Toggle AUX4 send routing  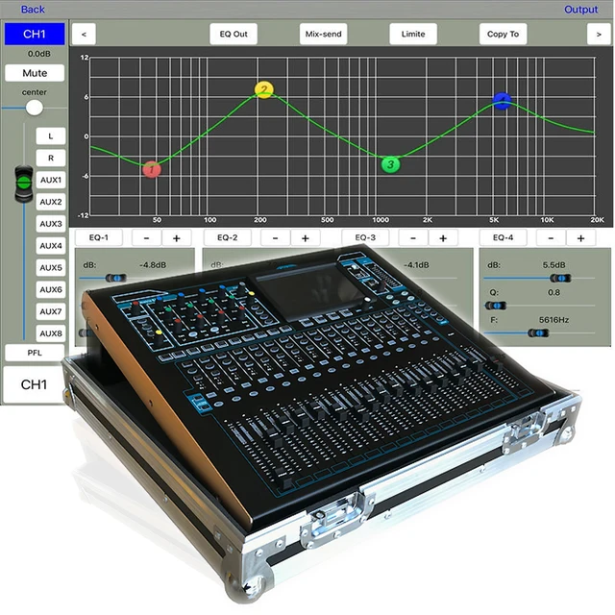pos(51,246)
